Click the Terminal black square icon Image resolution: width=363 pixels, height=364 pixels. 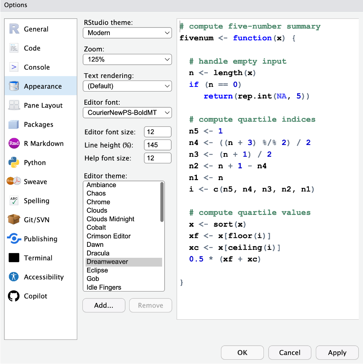pyautogui.click(x=14, y=258)
